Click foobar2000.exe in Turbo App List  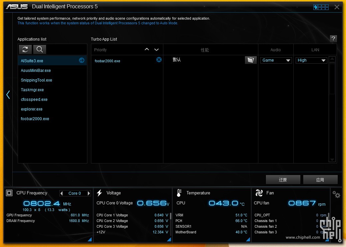[x=107, y=61]
